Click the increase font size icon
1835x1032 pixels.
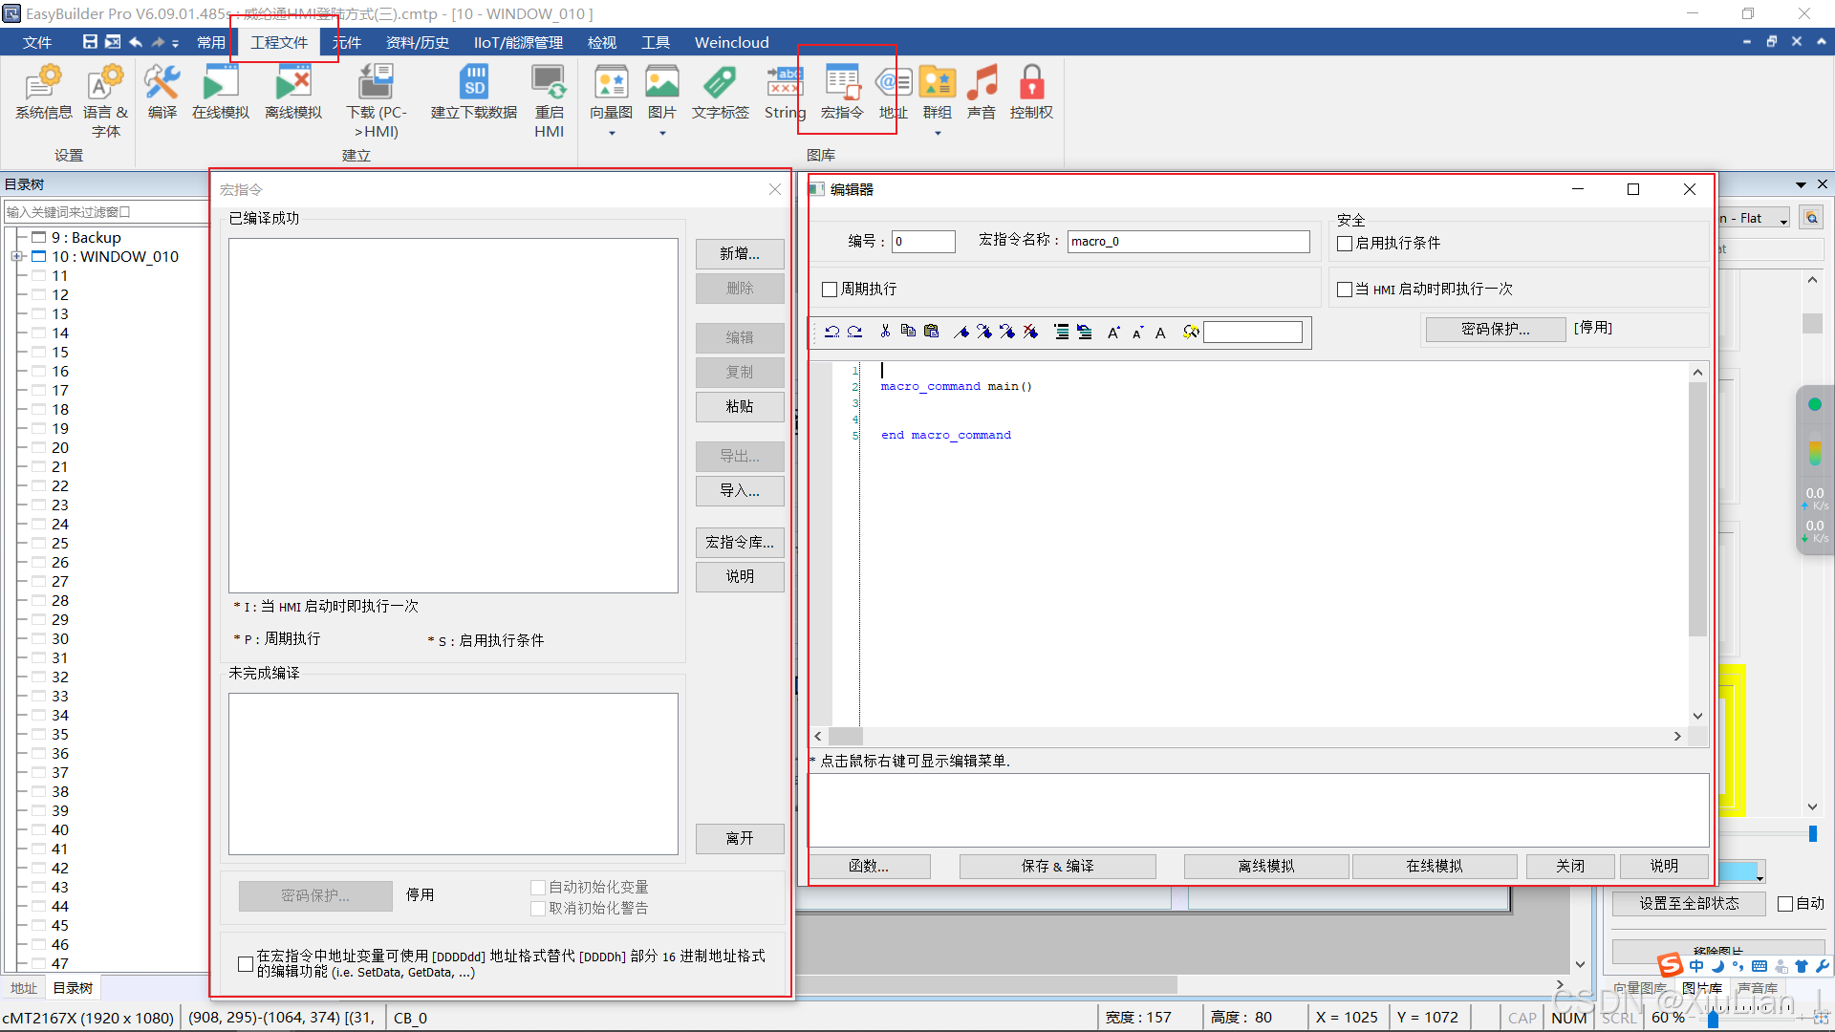tap(1113, 333)
